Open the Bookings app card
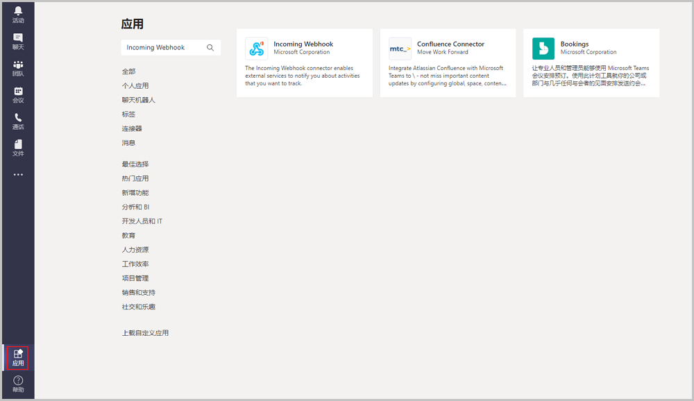The image size is (694, 401). [591, 62]
